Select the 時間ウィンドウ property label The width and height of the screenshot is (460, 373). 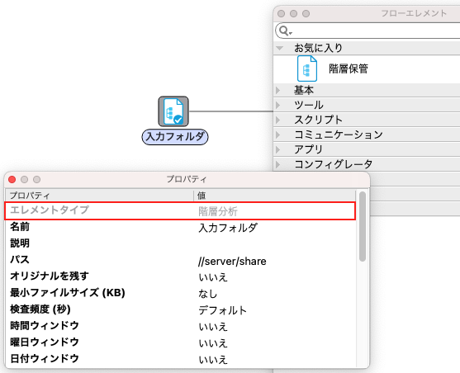coord(45,325)
